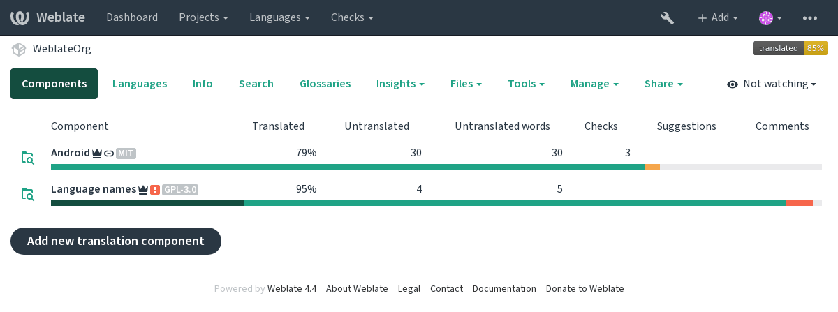This screenshot has height=312, width=838.
Task: Click the Android translation progress bar
Action: point(436,167)
